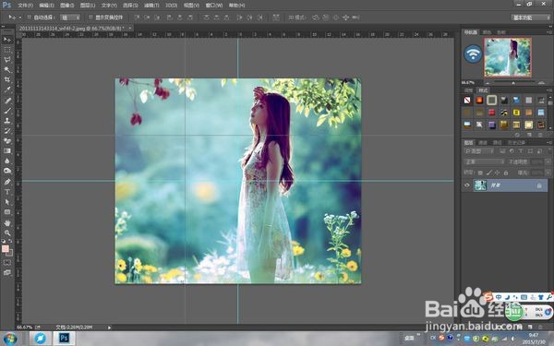The image size is (554, 346).
Task: Click the trash icon in the Styles panel
Action: pos(540,135)
